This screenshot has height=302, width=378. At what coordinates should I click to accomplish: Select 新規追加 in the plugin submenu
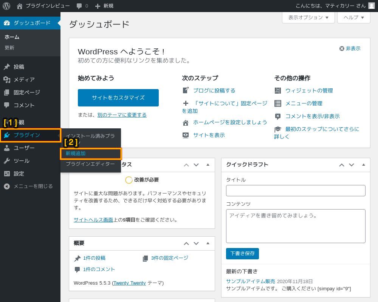tap(91, 154)
